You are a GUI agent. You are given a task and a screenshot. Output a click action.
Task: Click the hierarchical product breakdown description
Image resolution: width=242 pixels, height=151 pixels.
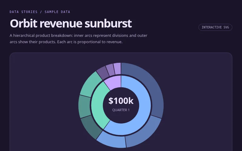(x=79, y=39)
